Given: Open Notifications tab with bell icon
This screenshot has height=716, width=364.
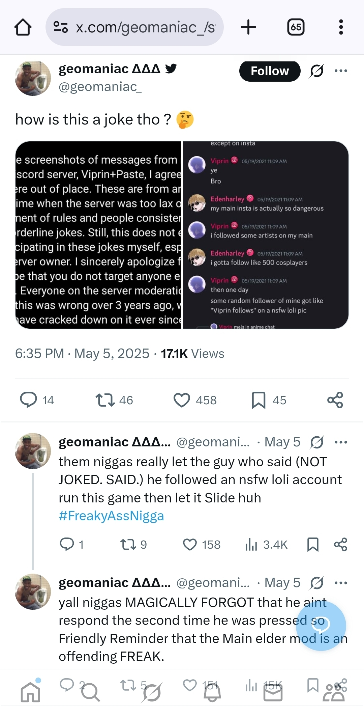Looking at the screenshot, I should pos(212,692).
